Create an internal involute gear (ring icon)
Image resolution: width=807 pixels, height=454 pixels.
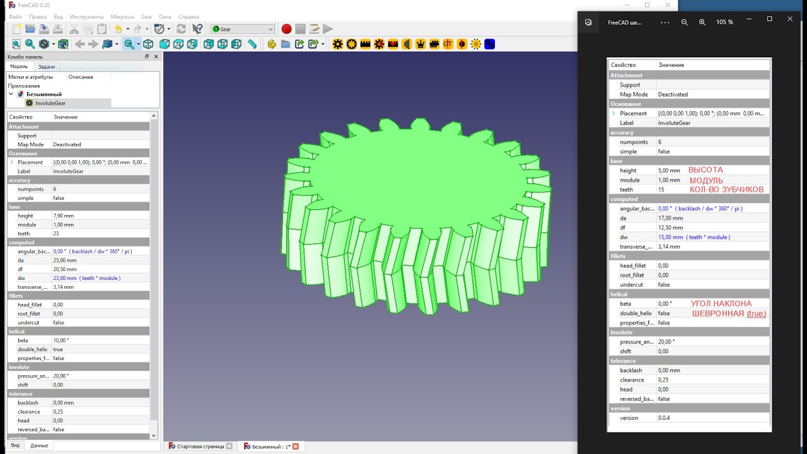pos(352,44)
